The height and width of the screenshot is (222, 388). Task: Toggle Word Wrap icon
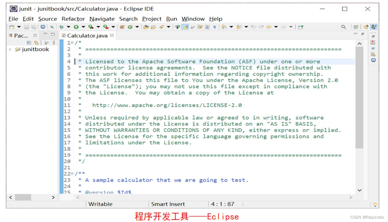tap(200, 27)
